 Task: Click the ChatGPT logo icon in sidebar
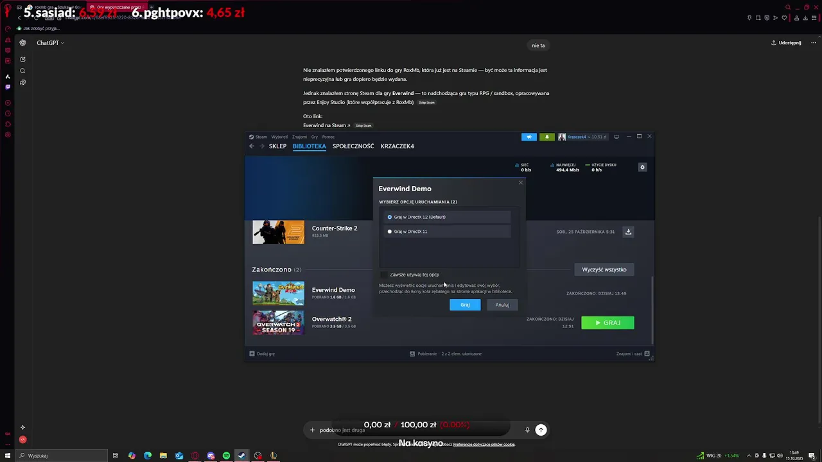coord(22,43)
